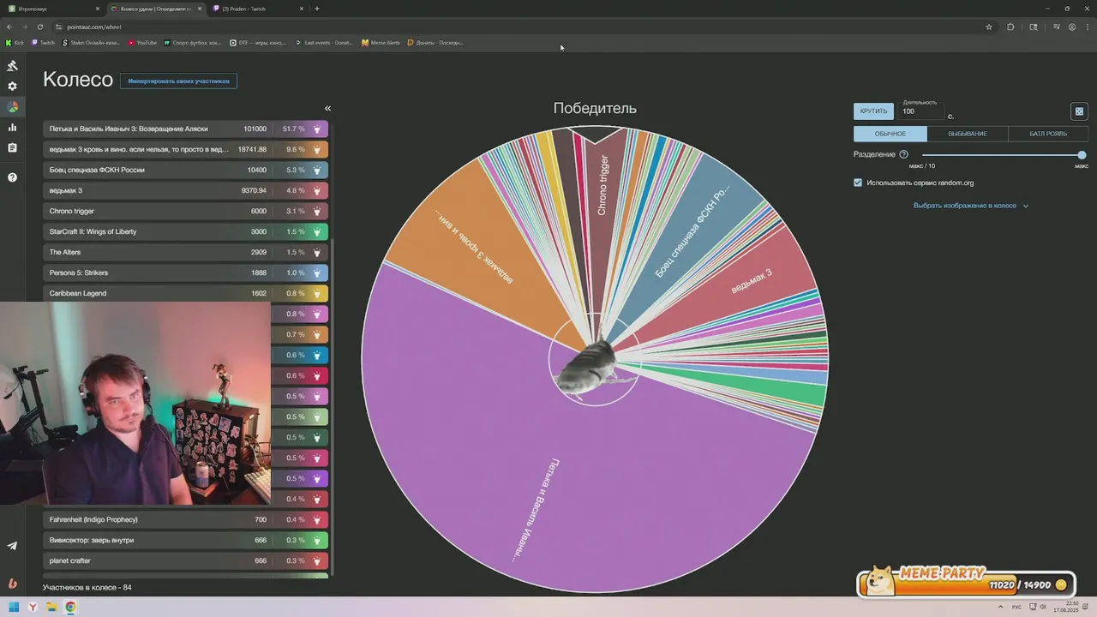Open the Windows Start menu
This screenshot has height=617, width=1097.
point(14,607)
